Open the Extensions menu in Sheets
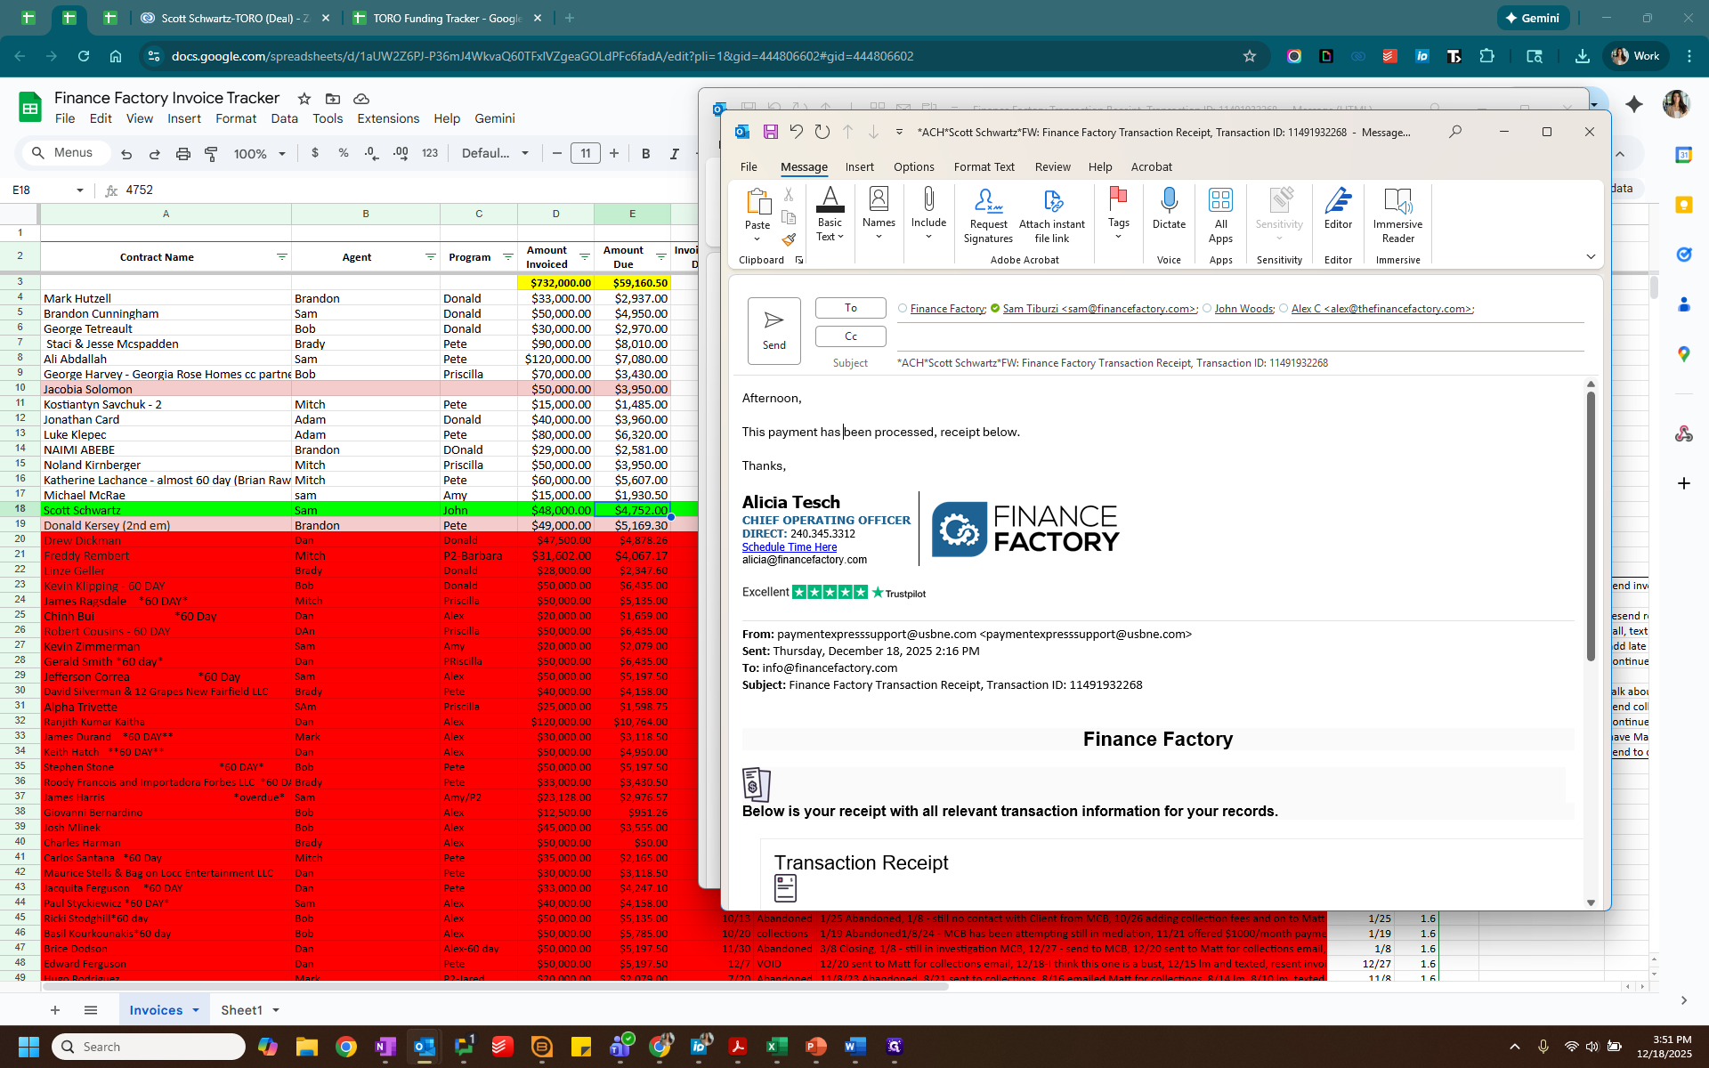The height and width of the screenshot is (1068, 1709). (387, 118)
